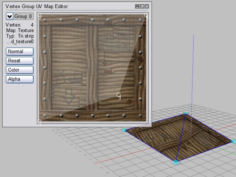The width and height of the screenshot is (236, 177).
Task: Pick the top cyan vertex on the mesh
Action: (186, 114)
